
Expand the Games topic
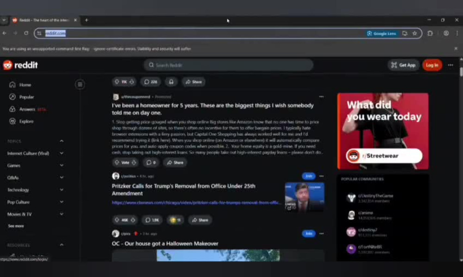point(62,166)
